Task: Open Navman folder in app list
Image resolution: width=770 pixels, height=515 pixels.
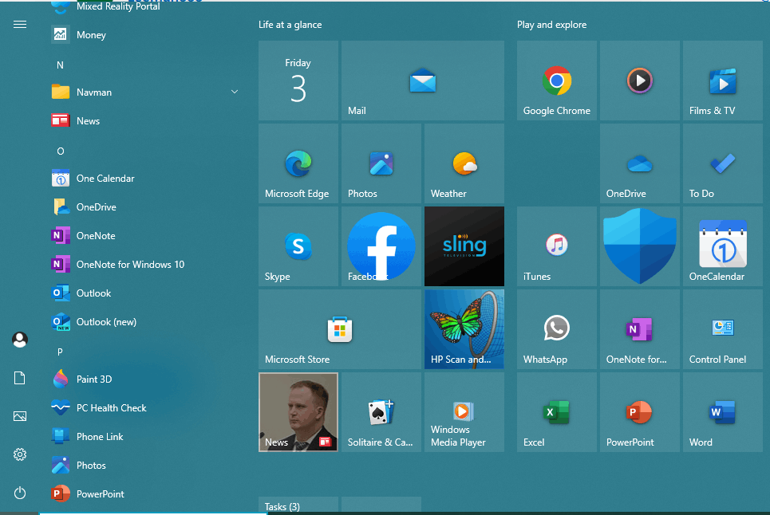Action: click(x=145, y=92)
